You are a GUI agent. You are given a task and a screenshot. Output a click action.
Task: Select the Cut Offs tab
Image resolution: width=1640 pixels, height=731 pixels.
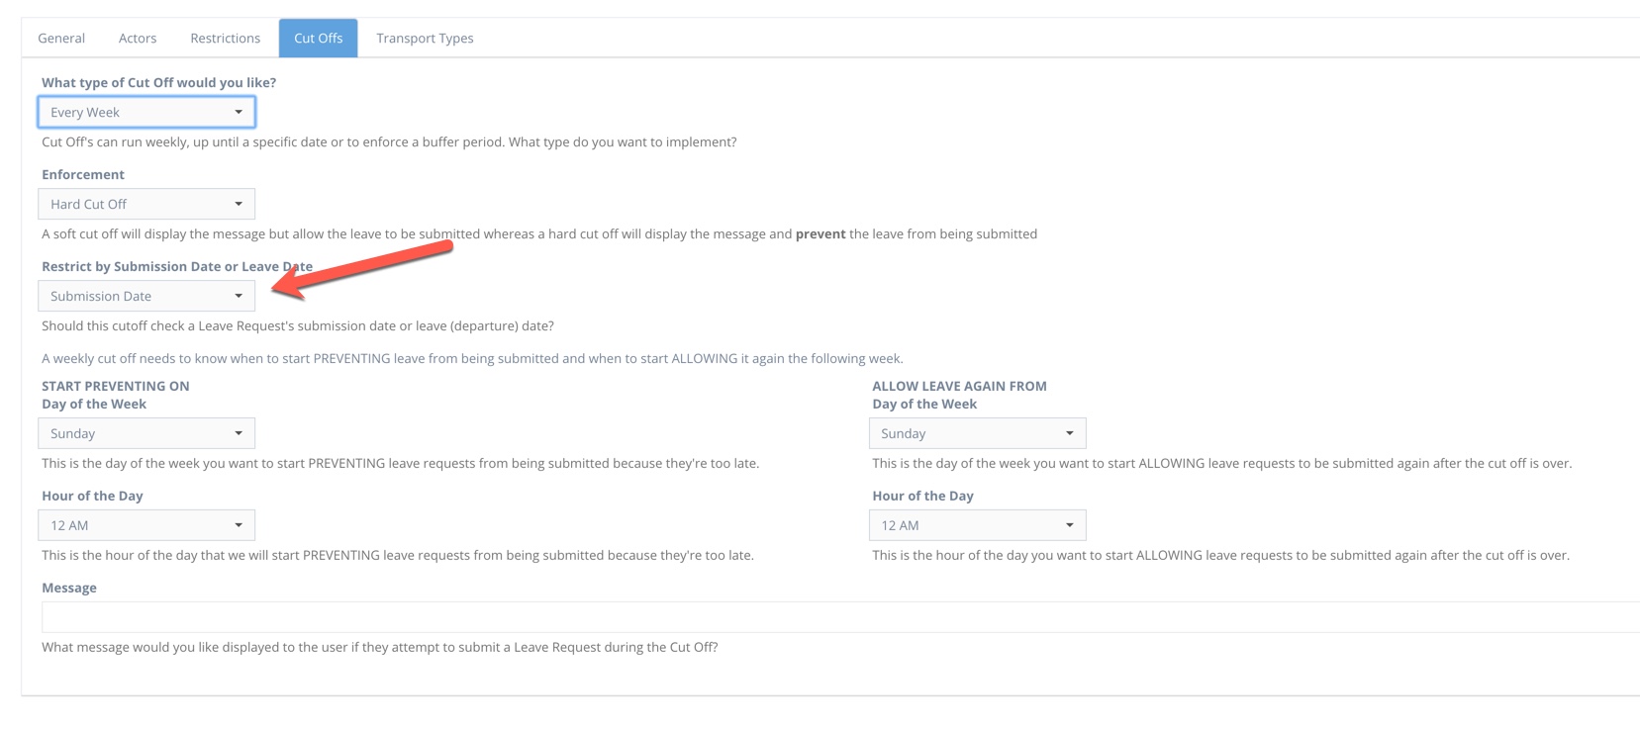[x=319, y=39]
